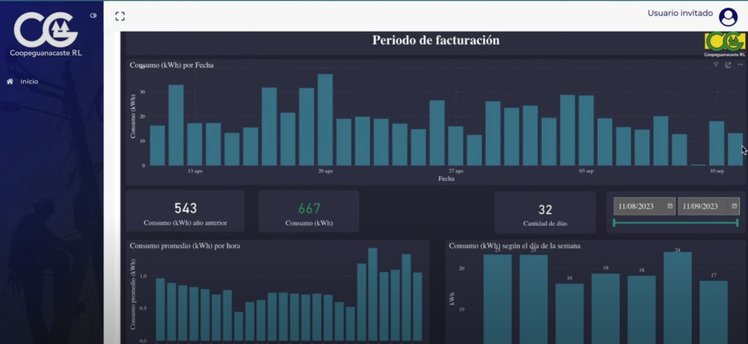Screen dimensions: 748x344
Task: Open the Inicio menu item
Action: [x=29, y=82]
